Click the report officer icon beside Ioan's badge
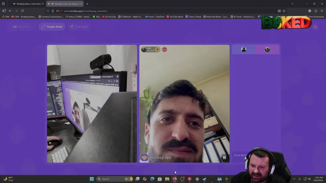Screen dimensions: 326x183 pos(165,49)
